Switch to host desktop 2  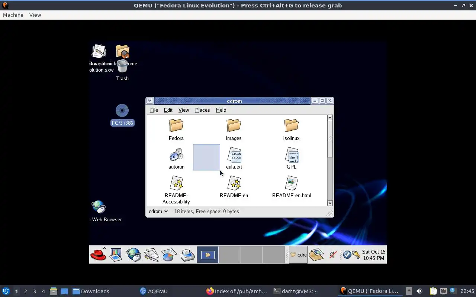coord(25,291)
